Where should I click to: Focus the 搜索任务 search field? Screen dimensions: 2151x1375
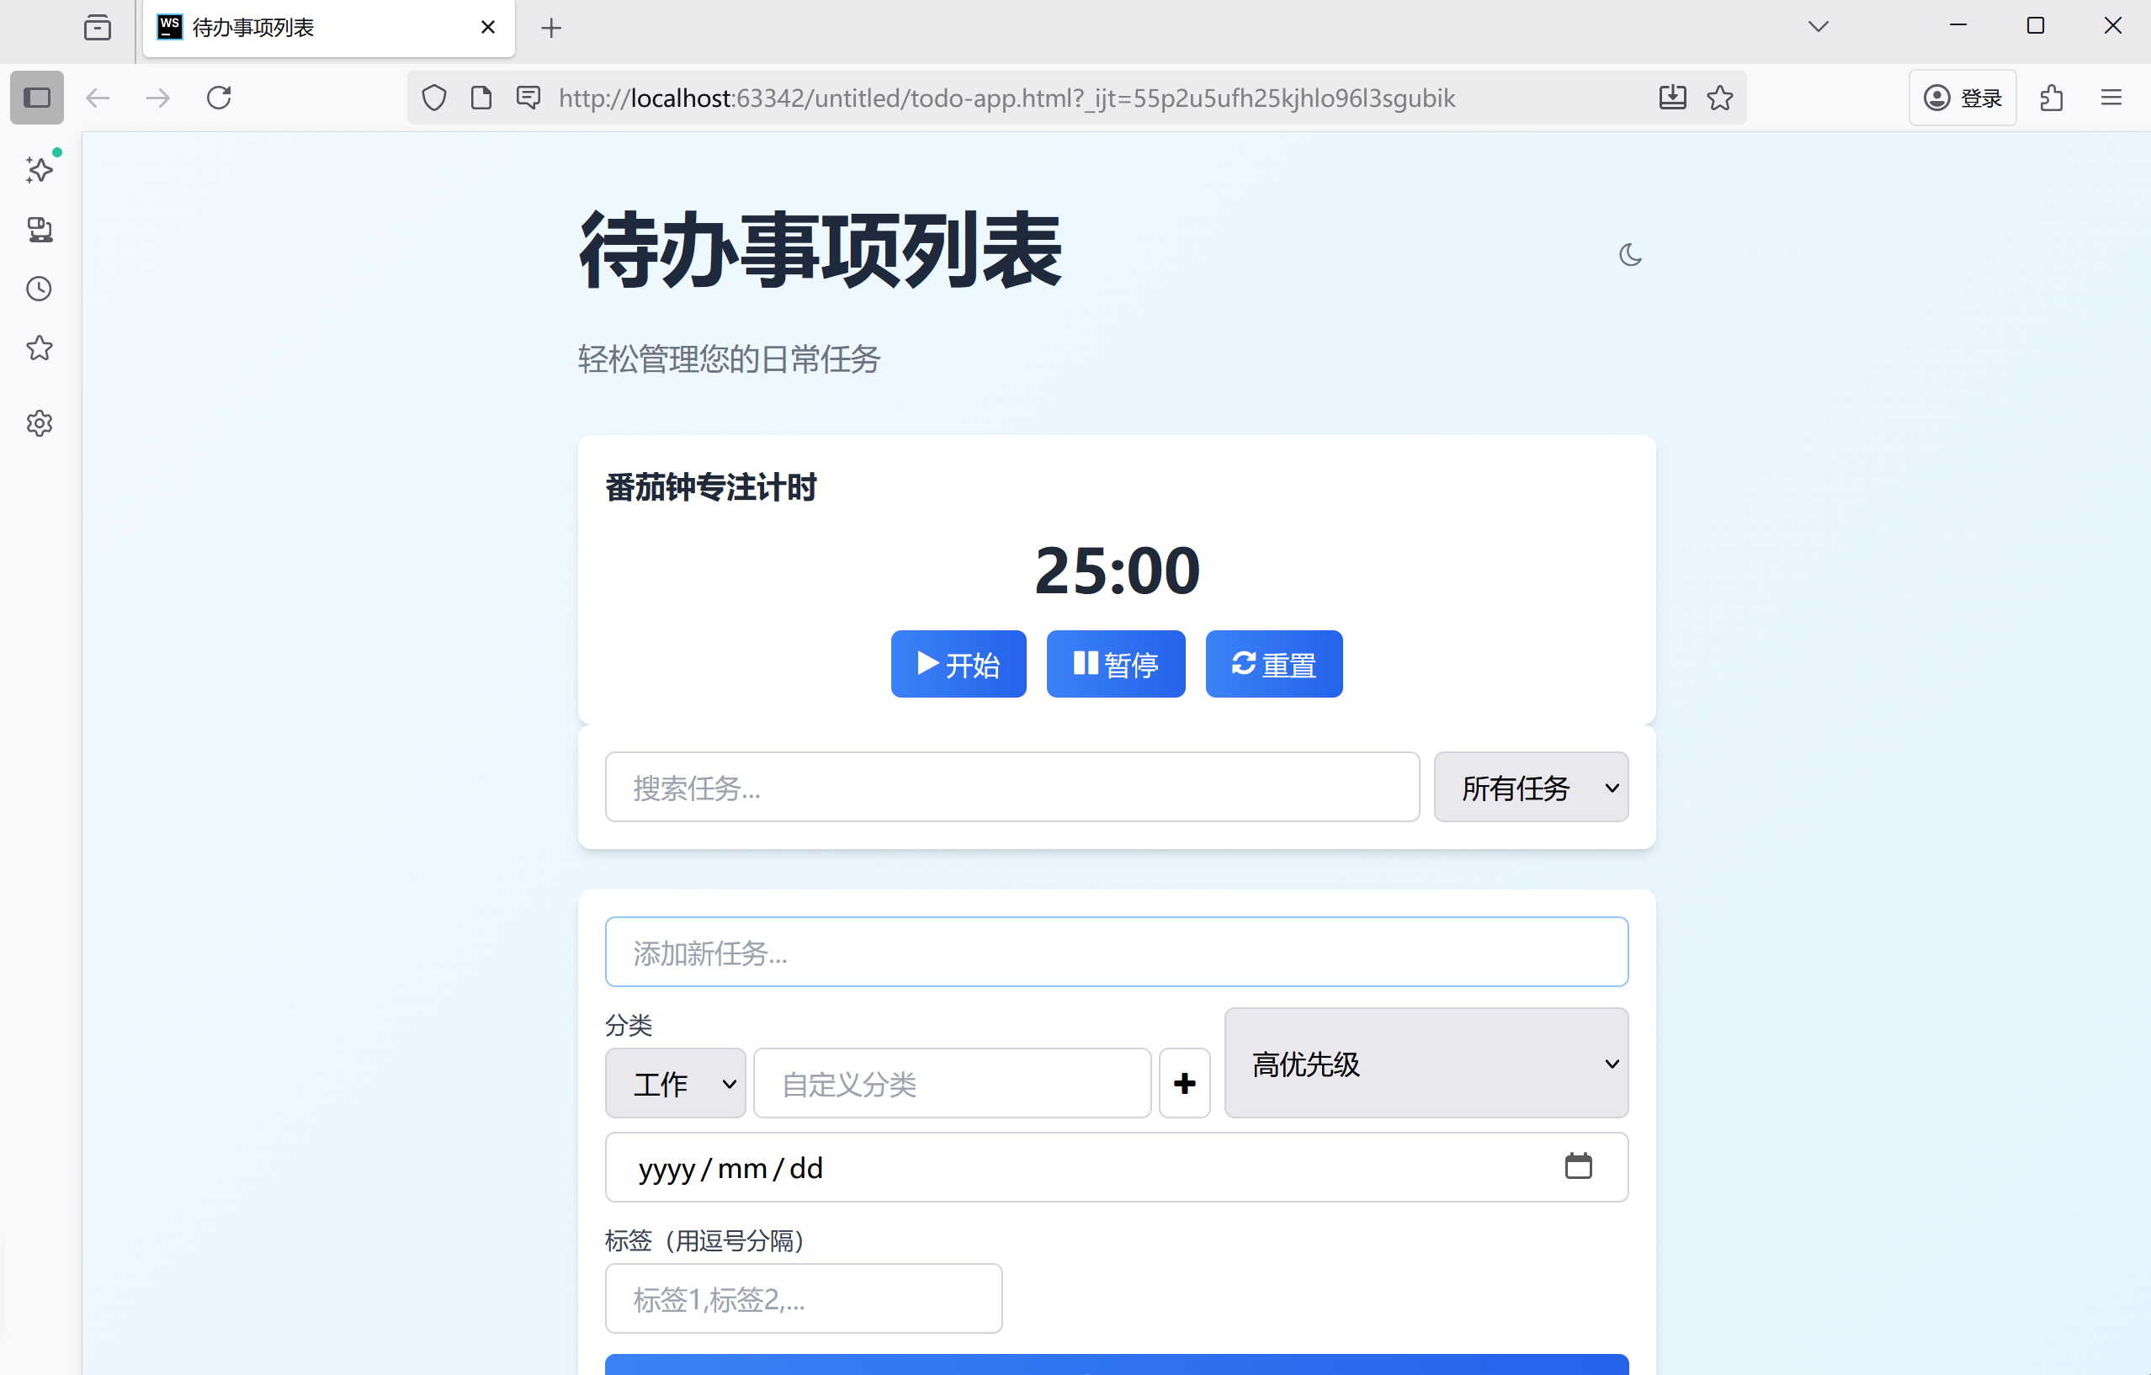click(x=1012, y=787)
